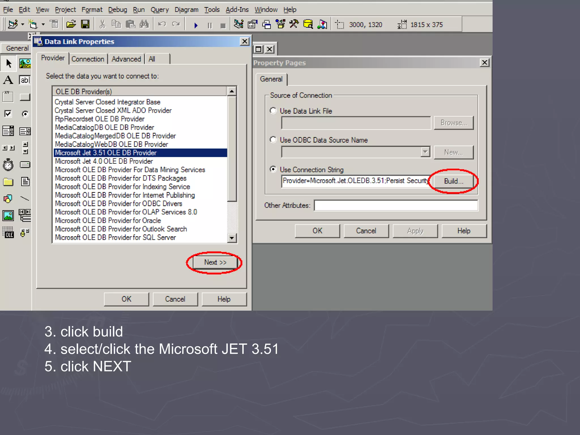Select the OptionButton tool in toolbox
The image size is (580, 435).
(x=25, y=114)
